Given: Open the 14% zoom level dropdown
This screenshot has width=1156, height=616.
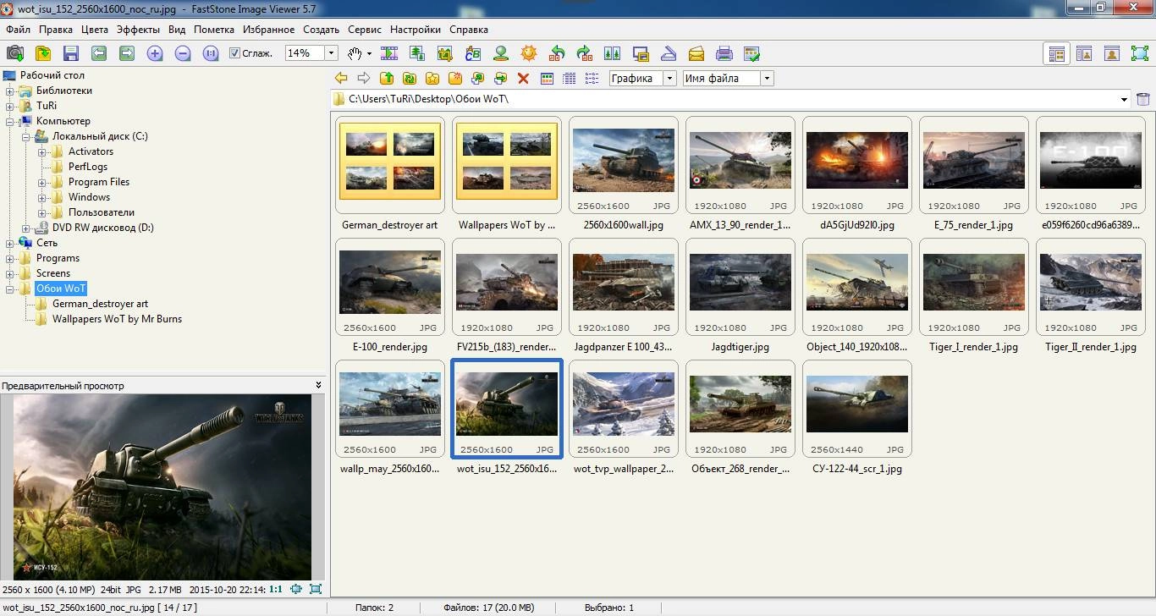Looking at the screenshot, I should click(331, 53).
